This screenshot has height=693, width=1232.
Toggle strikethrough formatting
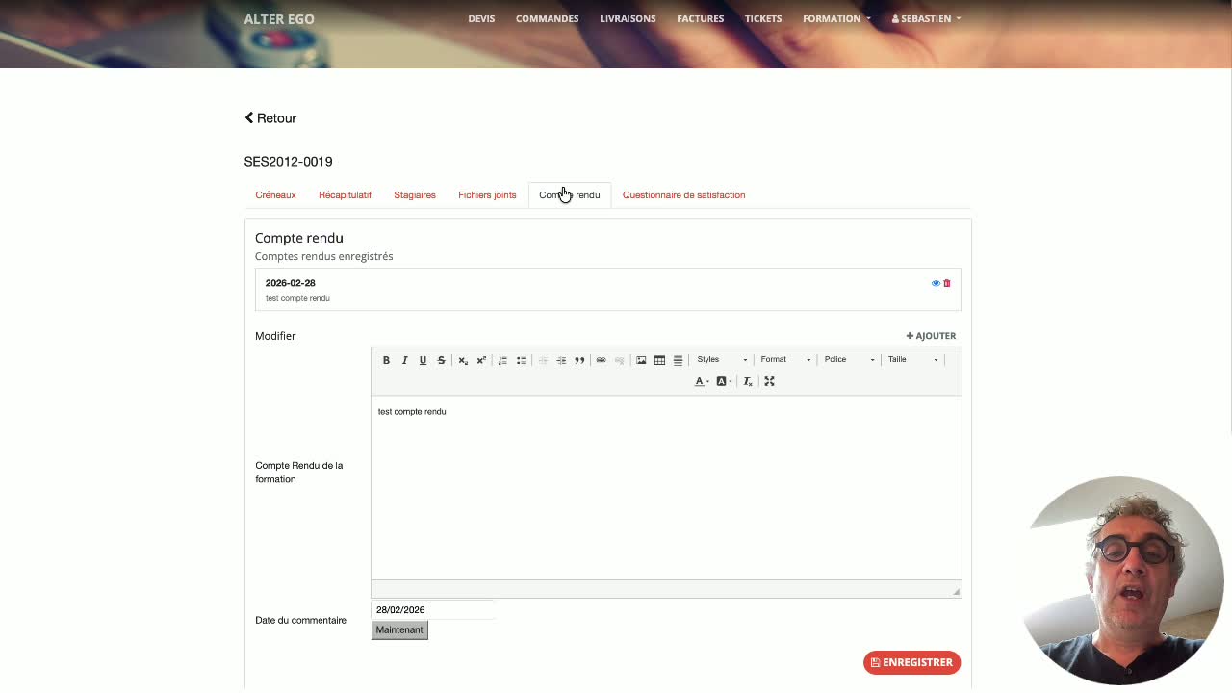441,360
